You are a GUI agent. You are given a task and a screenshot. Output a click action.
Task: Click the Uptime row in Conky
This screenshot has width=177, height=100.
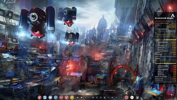coord(165,25)
